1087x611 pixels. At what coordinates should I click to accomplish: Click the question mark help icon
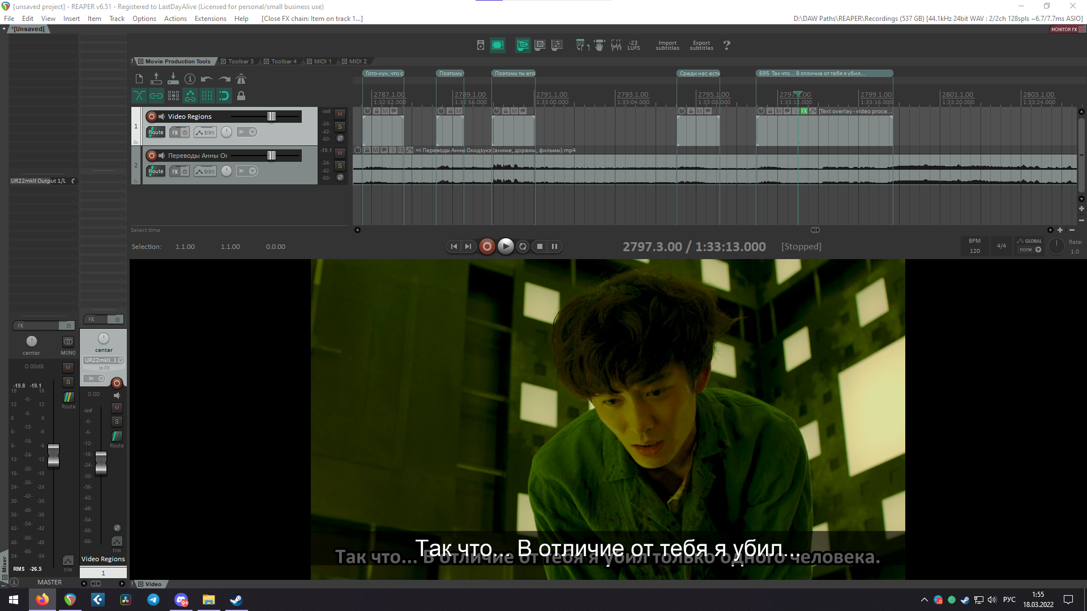click(727, 45)
